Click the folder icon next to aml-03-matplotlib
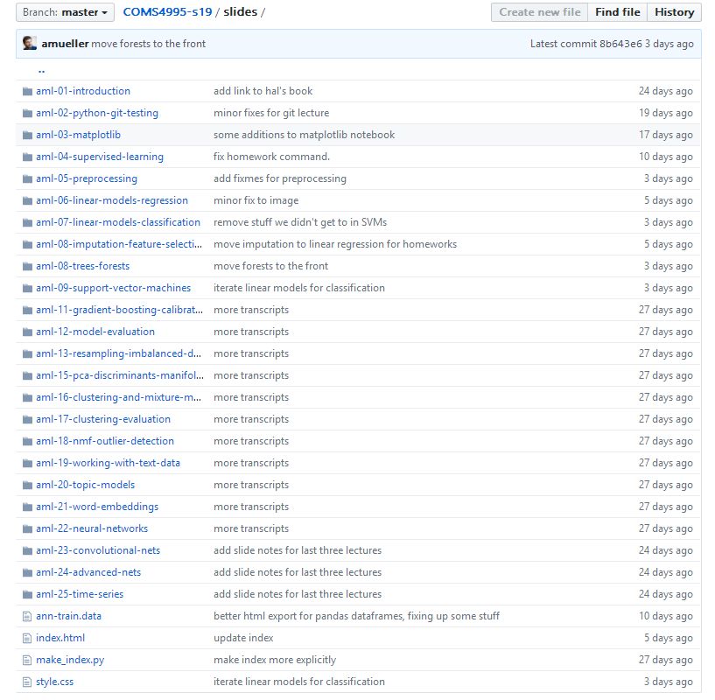This screenshot has width=715, height=700. 26,135
